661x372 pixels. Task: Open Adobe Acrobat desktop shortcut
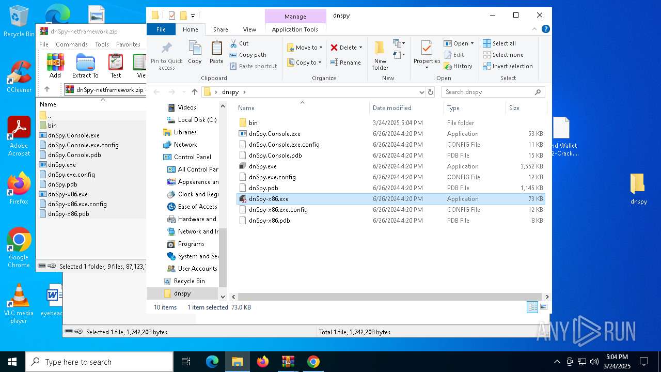[x=19, y=136]
